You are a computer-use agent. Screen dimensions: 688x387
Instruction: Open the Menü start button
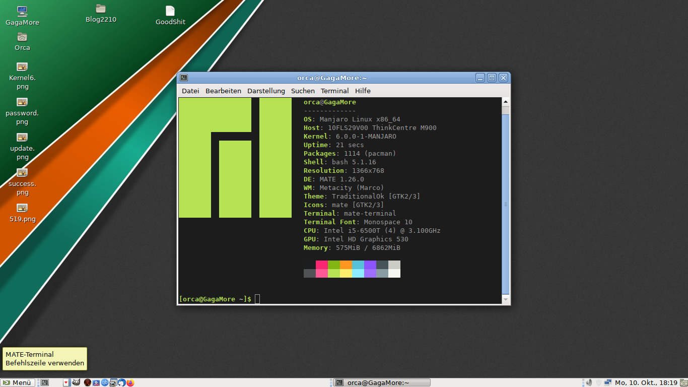pyautogui.click(x=18, y=382)
